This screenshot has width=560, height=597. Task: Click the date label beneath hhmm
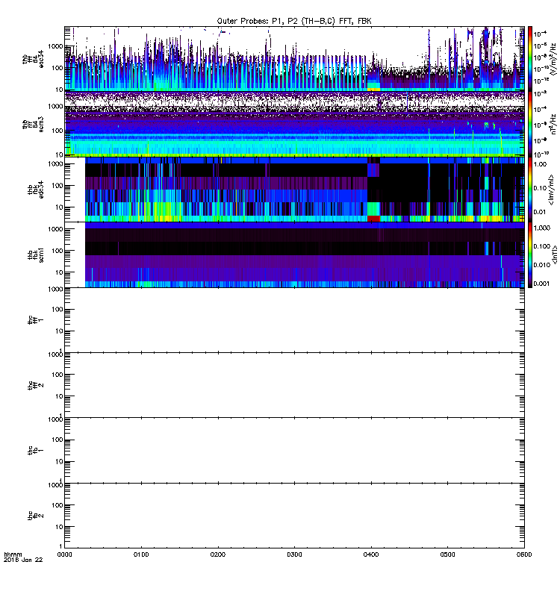click(23, 560)
